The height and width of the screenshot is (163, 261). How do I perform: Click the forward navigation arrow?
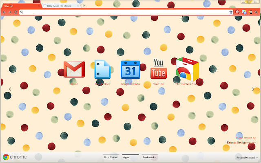(10, 12)
